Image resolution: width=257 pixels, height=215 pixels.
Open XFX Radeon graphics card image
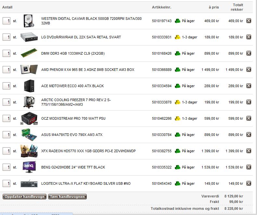pyautogui.click(x=29, y=151)
